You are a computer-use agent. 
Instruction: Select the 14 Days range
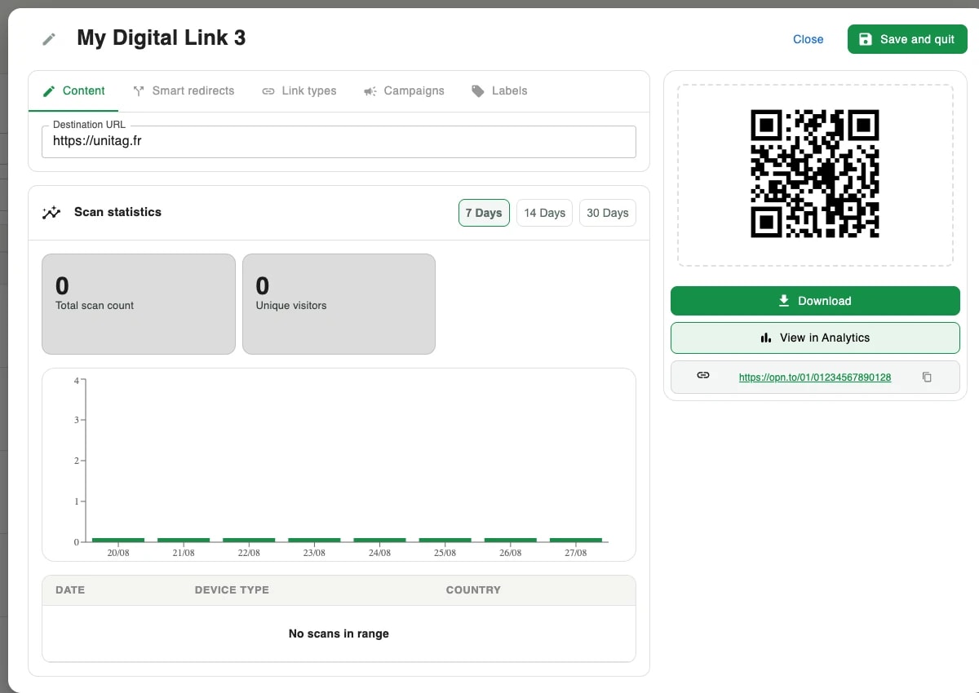[544, 213]
